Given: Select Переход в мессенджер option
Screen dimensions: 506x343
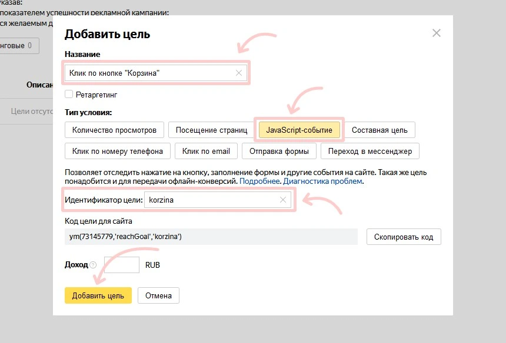Looking at the screenshot, I should click(x=369, y=151).
